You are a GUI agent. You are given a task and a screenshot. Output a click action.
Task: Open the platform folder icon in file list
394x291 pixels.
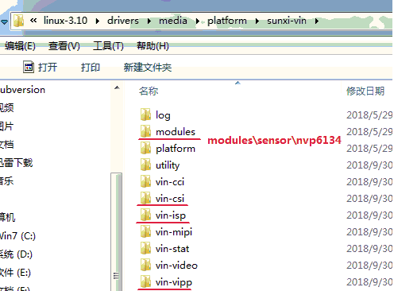pyautogui.click(x=145, y=148)
